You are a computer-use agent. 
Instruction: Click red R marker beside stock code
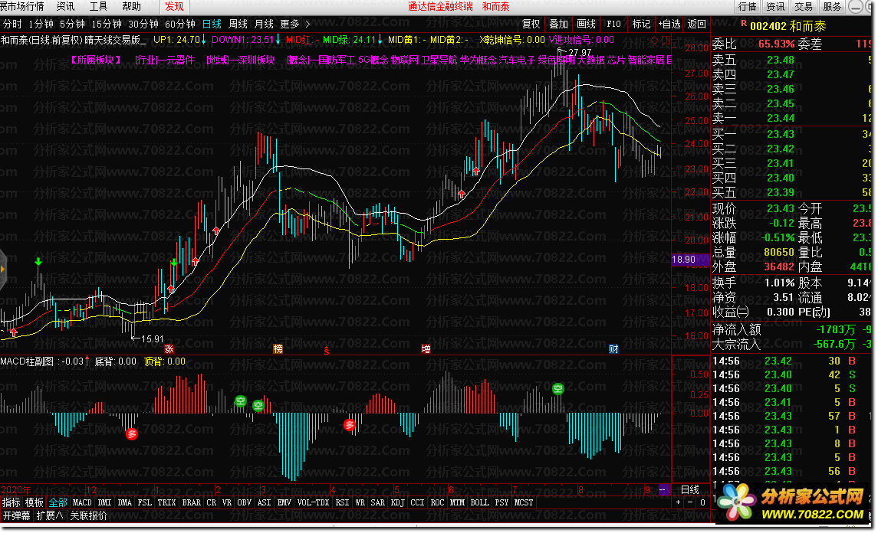click(744, 24)
